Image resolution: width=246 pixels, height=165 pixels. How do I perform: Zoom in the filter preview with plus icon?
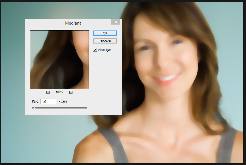click(x=71, y=92)
